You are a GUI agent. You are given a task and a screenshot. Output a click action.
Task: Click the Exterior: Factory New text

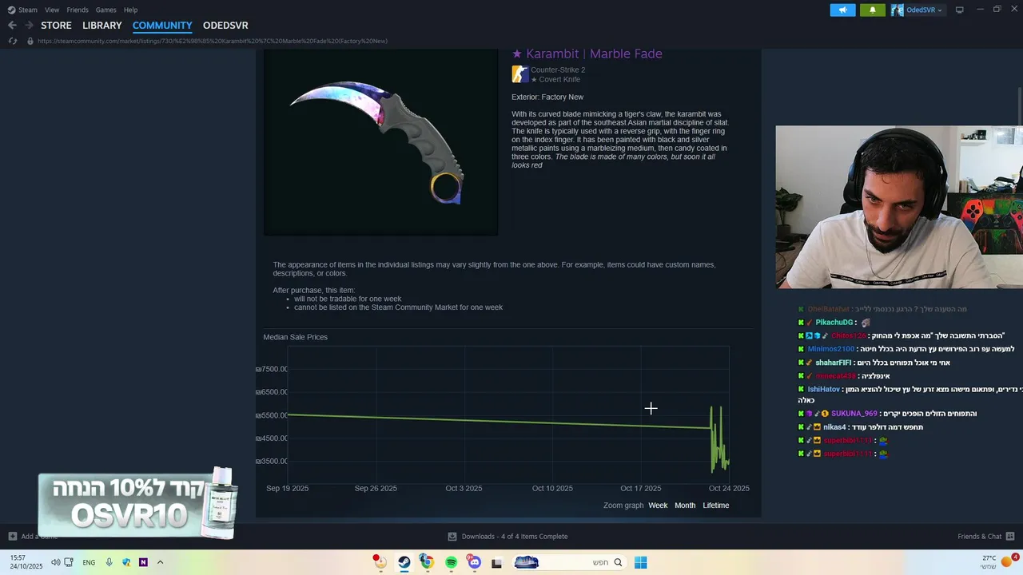click(547, 97)
